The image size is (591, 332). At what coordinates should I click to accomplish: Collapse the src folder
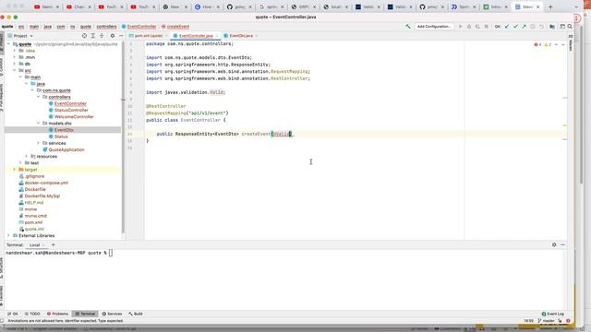coord(15,70)
